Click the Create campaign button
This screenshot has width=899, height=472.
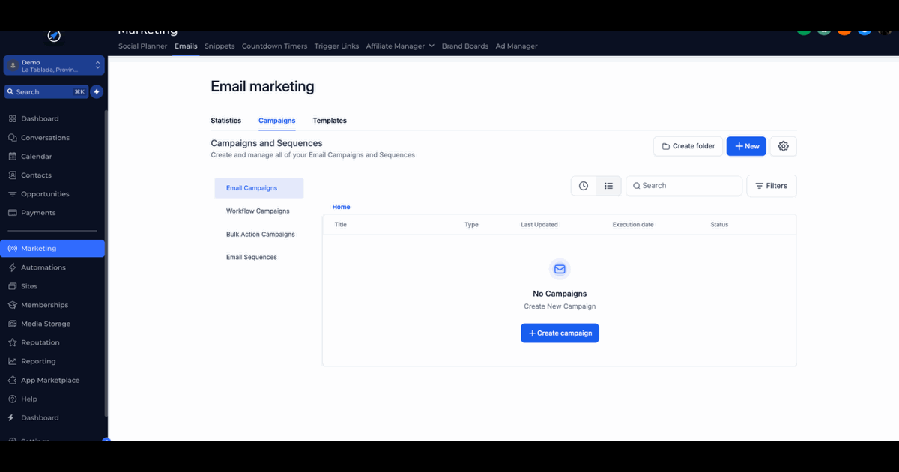(560, 333)
